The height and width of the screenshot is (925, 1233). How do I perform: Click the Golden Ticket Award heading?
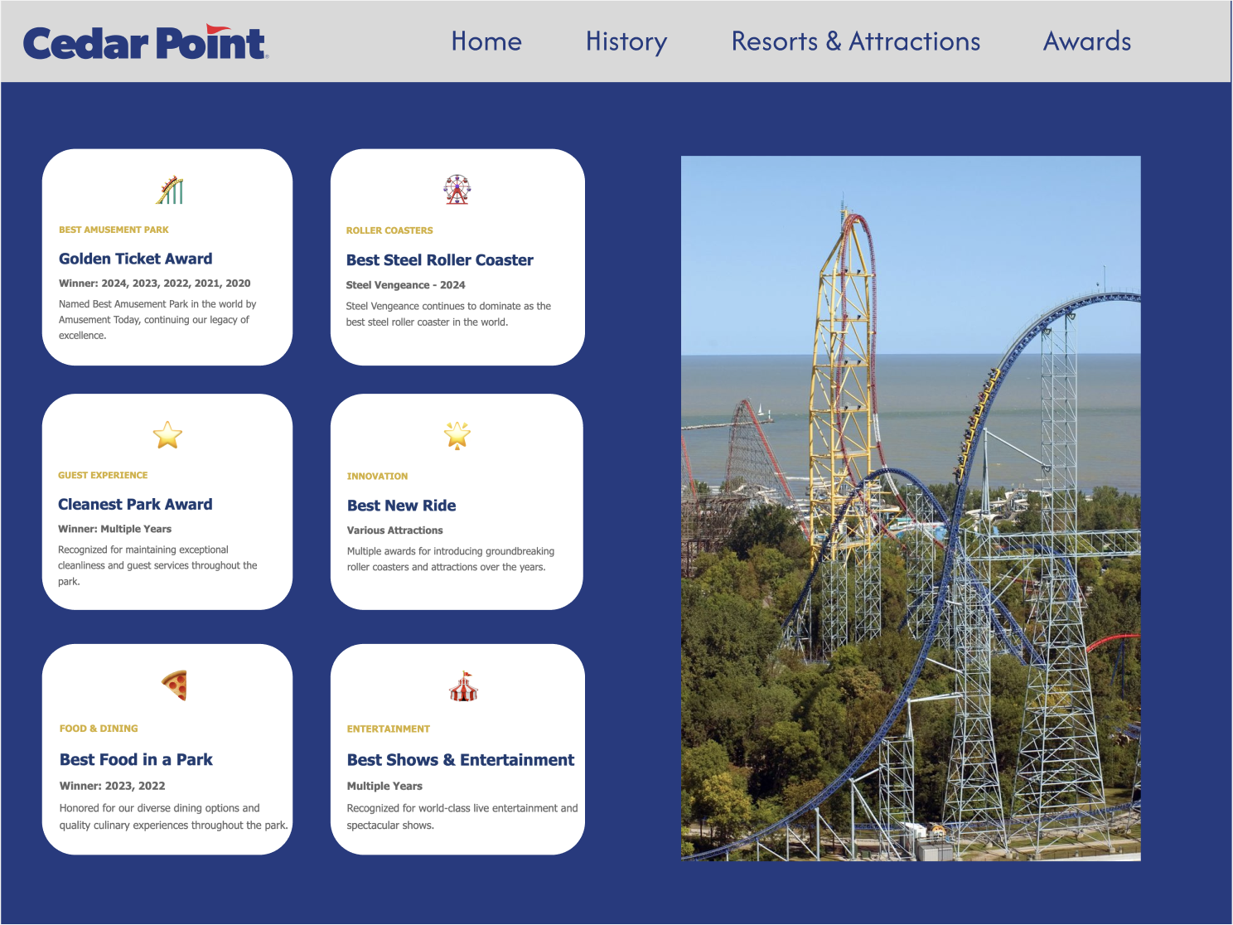[x=135, y=259]
